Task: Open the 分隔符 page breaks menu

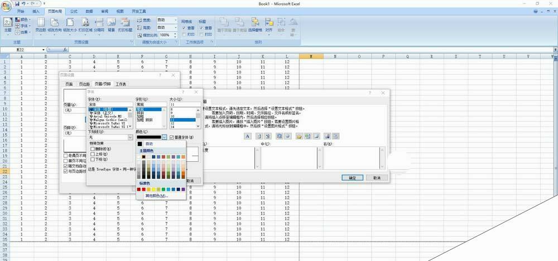Action: 99,26
